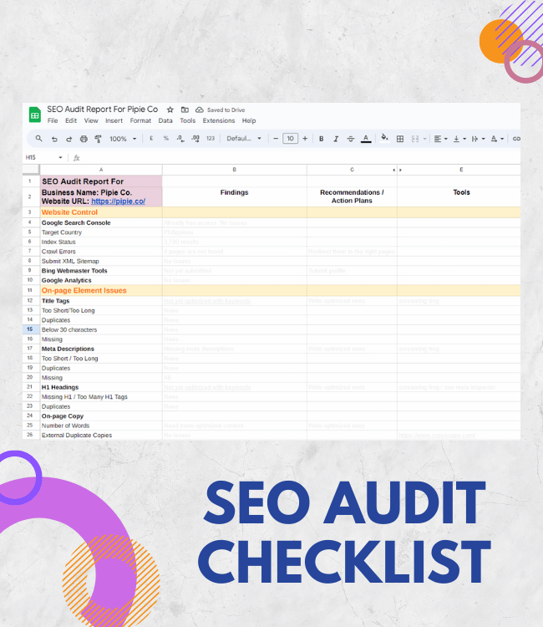Increase decimal places

click(x=195, y=138)
